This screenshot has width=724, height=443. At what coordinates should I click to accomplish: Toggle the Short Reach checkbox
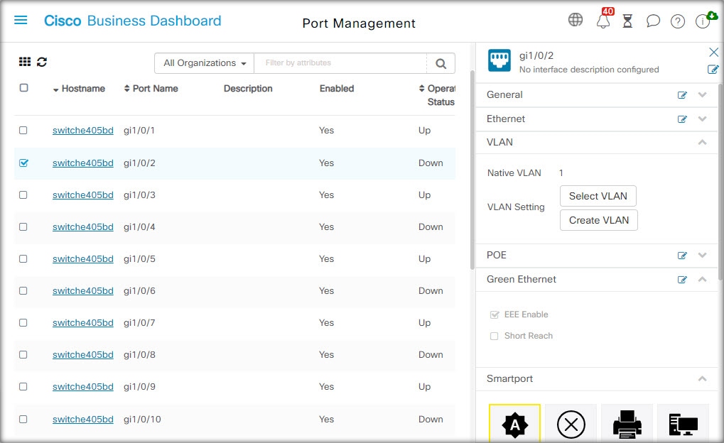(494, 336)
